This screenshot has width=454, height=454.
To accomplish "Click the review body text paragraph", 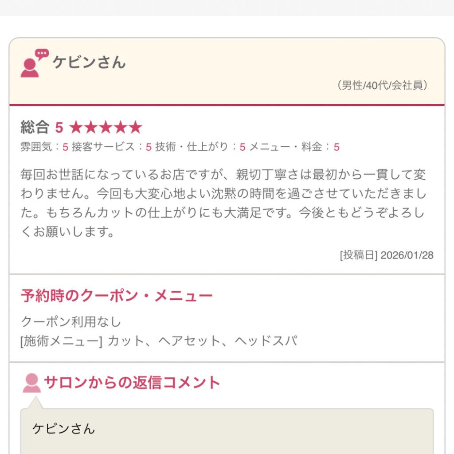I will pos(223,203).
